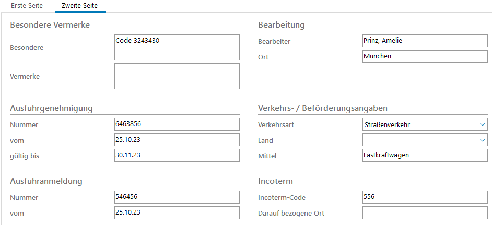Focus the Mittel field with Lastkraftwagen
Screen dimensions: 492x225
pyautogui.click(x=425, y=156)
